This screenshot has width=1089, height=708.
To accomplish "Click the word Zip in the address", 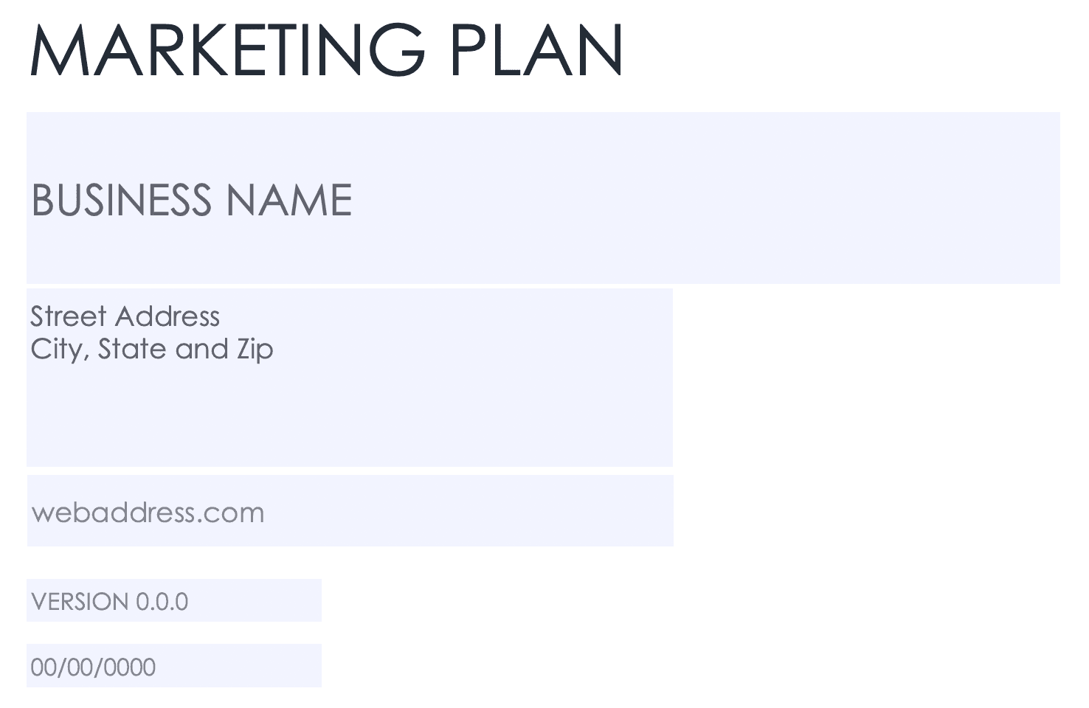I will click(255, 349).
